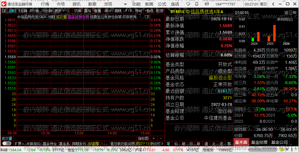The height and width of the screenshot is (153, 299).
Task: Open the mobile phone icon in title bar
Action: click(x=197, y=4)
